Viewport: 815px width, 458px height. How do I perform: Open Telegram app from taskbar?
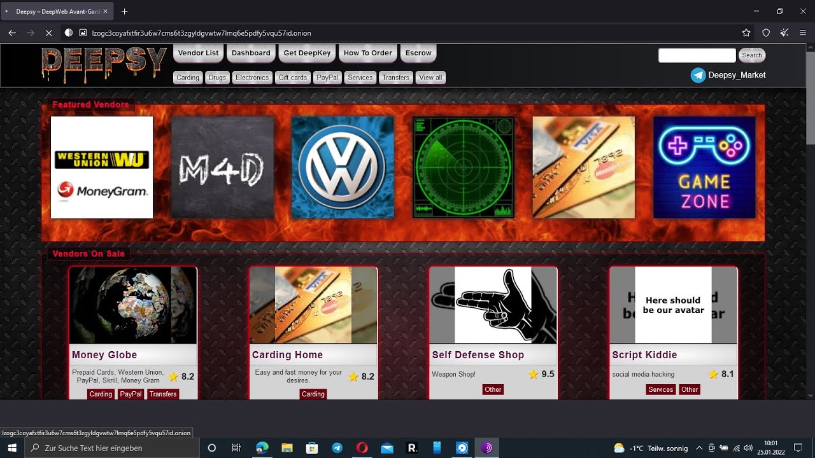[x=337, y=448]
